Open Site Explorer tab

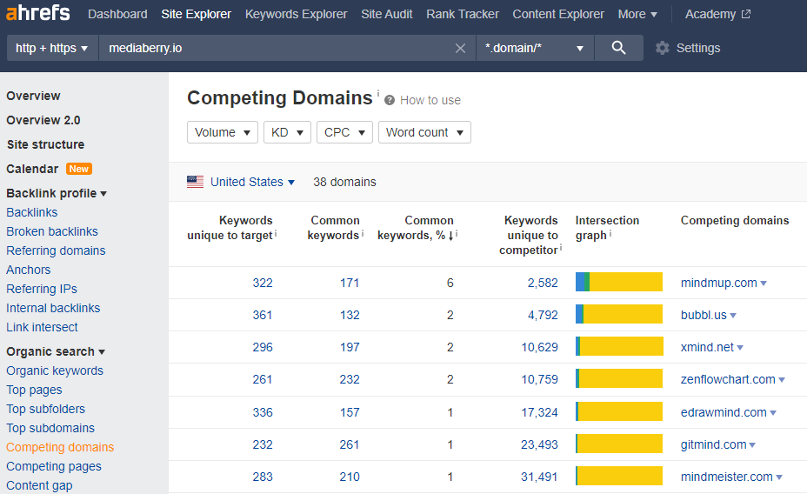(x=196, y=15)
